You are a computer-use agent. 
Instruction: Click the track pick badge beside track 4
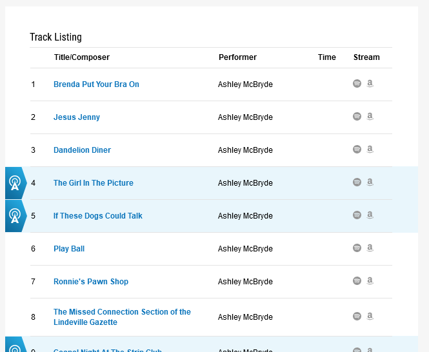(15, 183)
